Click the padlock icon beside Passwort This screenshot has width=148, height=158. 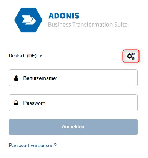point(16,103)
